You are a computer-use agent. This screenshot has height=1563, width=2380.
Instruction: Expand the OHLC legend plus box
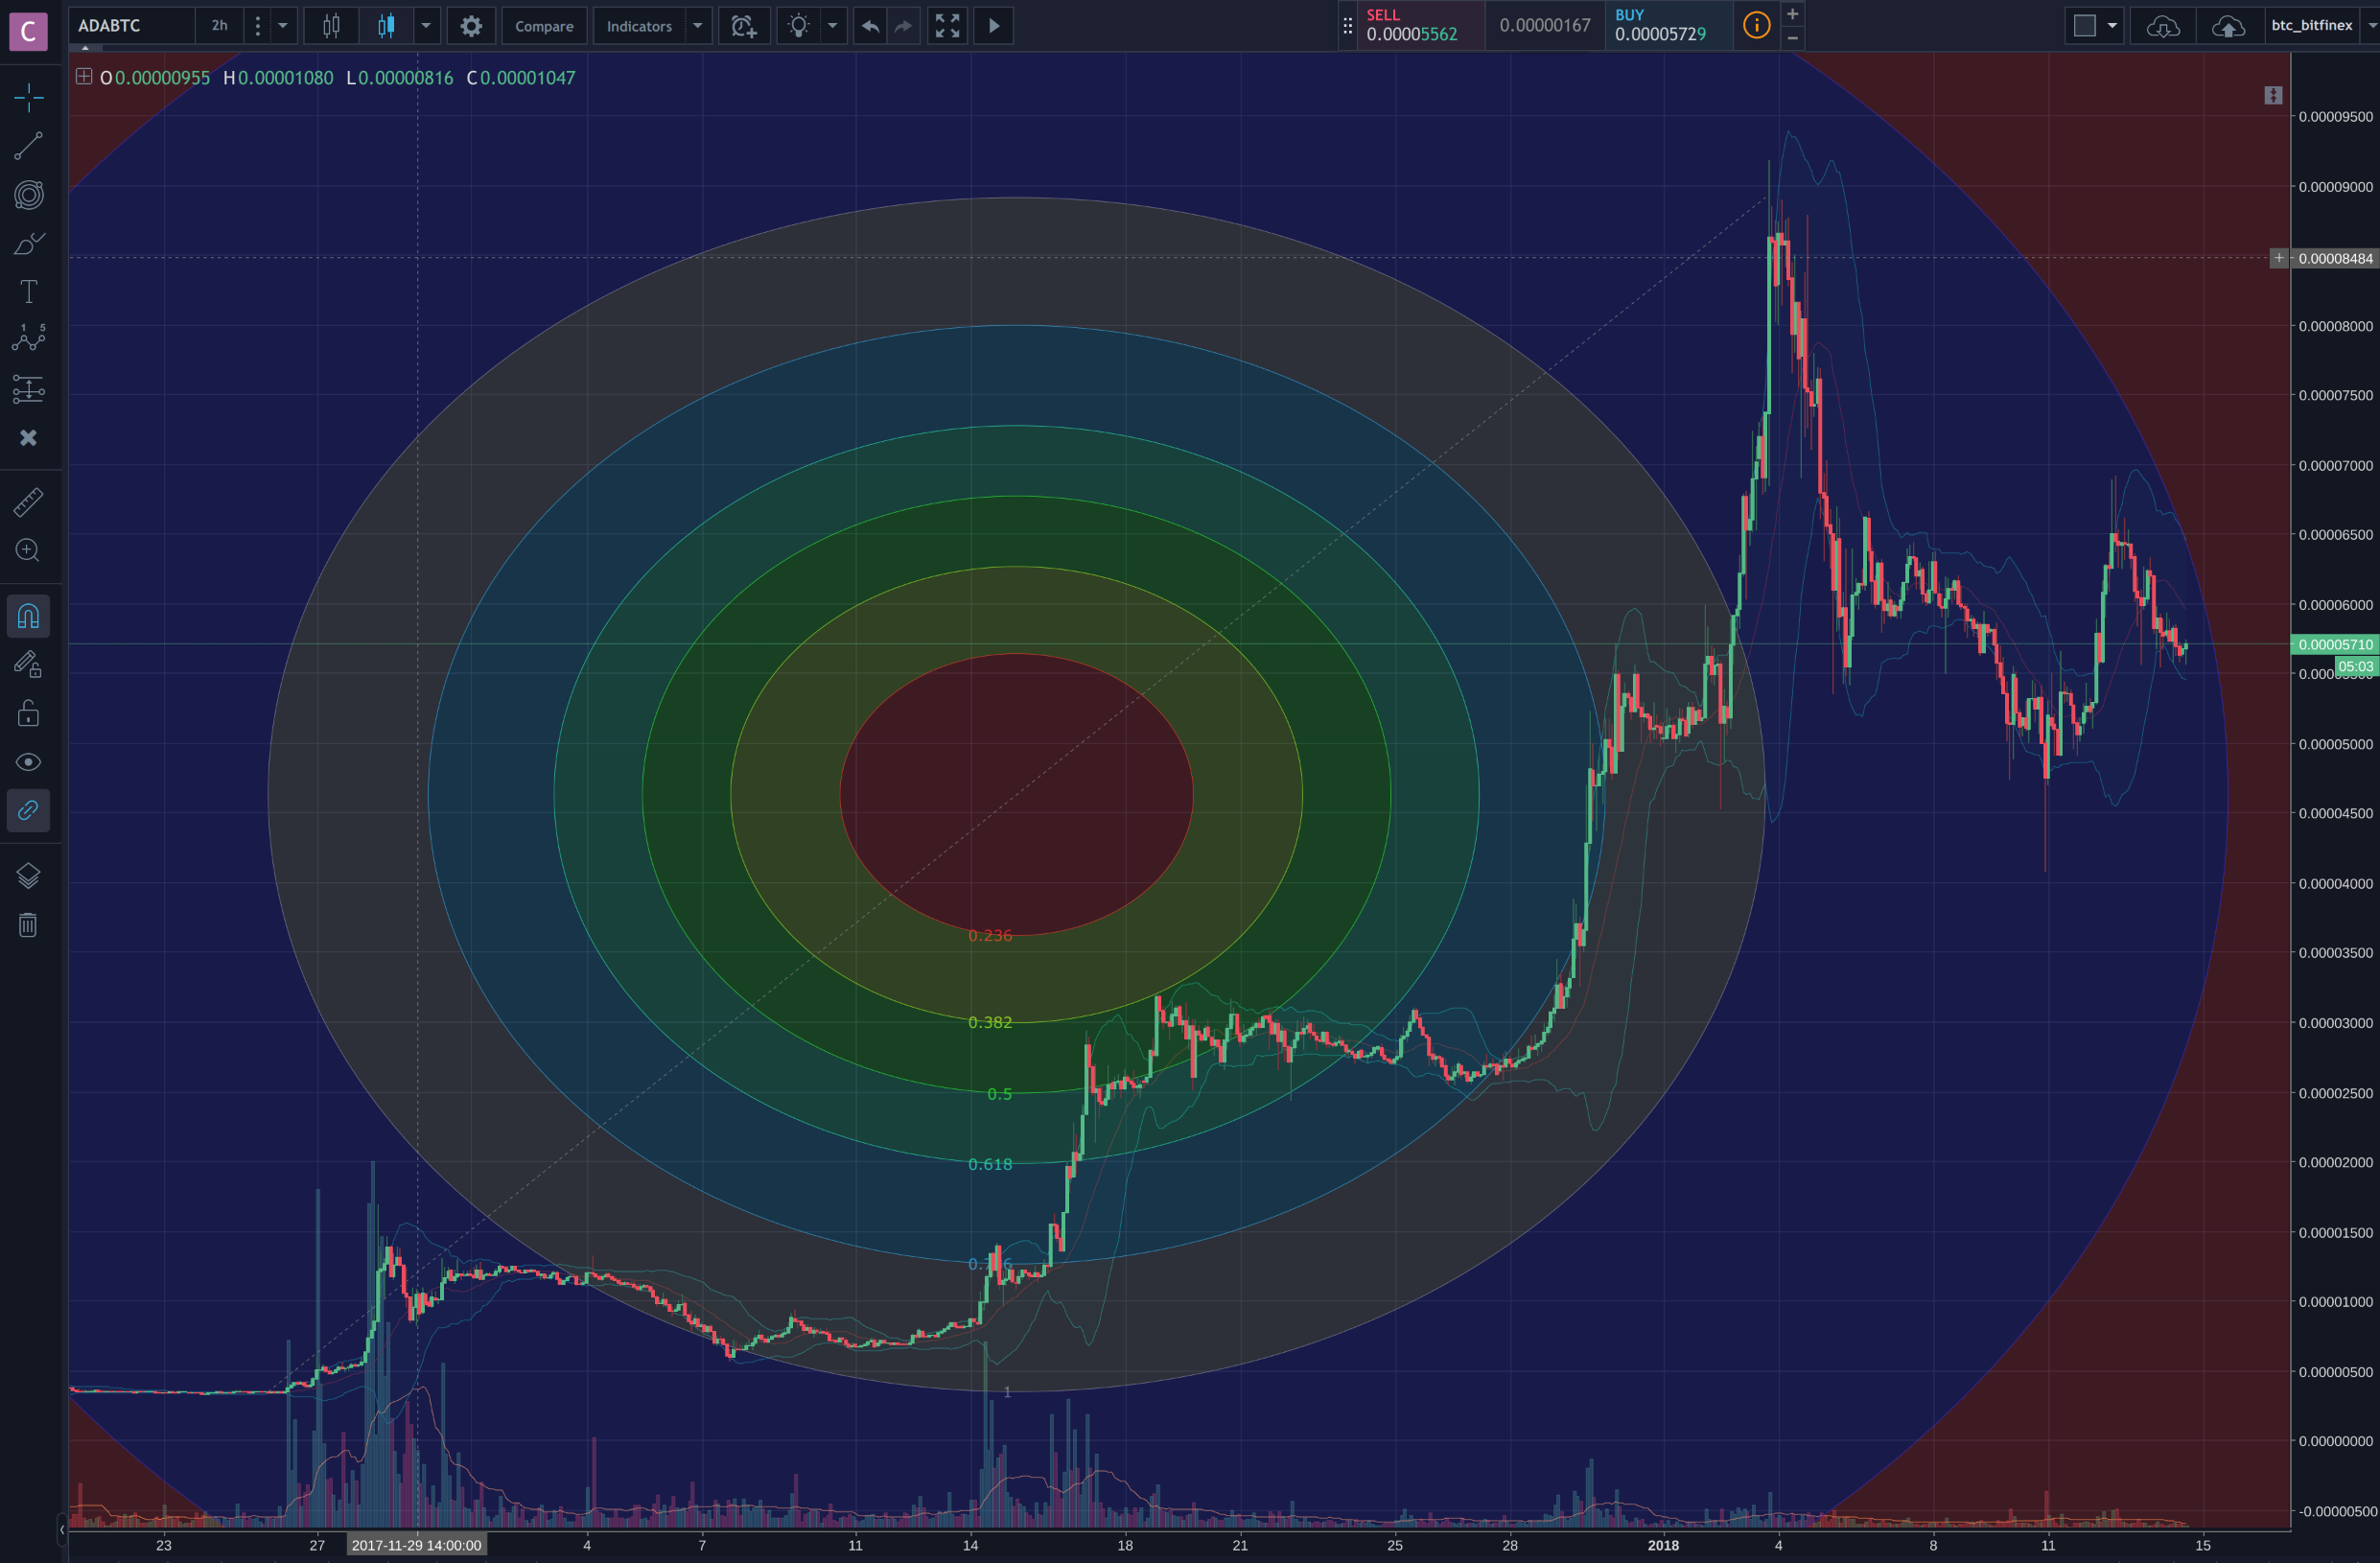[x=84, y=76]
